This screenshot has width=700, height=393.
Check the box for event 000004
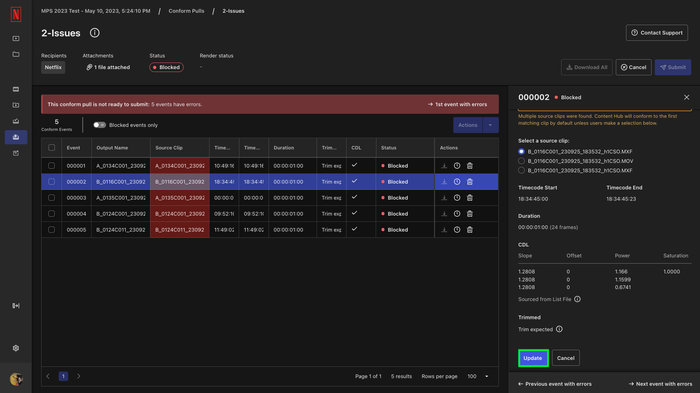coord(52,214)
